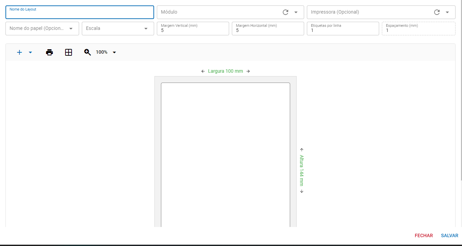Toggle the grid view icon
This screenshot has height=246, width=462.
tap(69, 52)
